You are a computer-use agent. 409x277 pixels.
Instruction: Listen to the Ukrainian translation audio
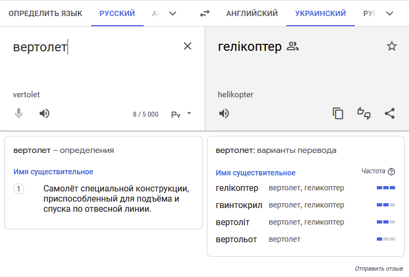click(x=224, y=113)
